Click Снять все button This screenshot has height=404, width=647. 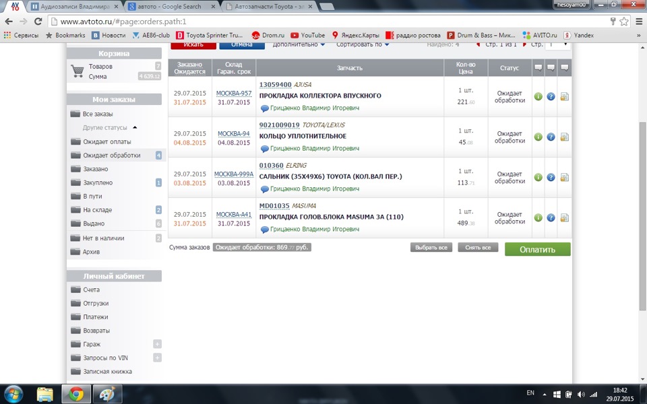tap(478, 247)
